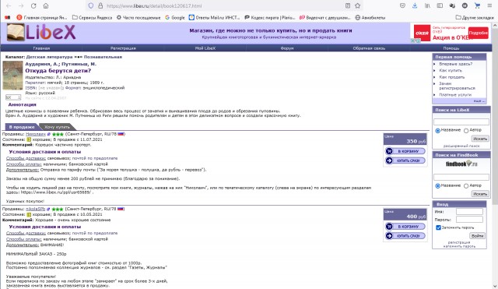Reload the page

coord(33,5)
